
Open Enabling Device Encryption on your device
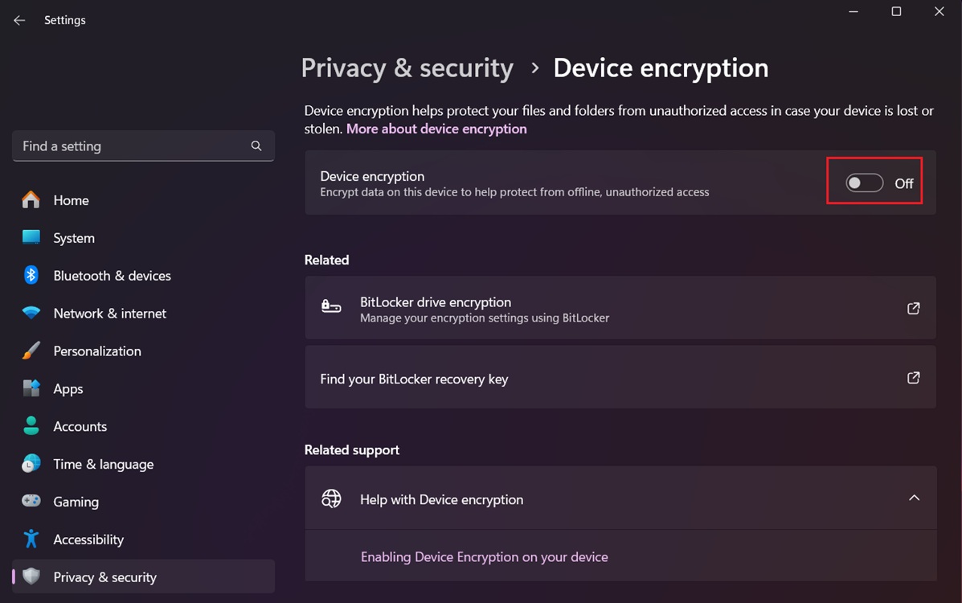point(484,556)
